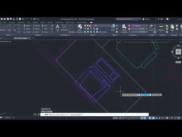Click the magenta object color swatch in Properties
This screenshot has width=182, height=137.
click(x=133, y=26)
